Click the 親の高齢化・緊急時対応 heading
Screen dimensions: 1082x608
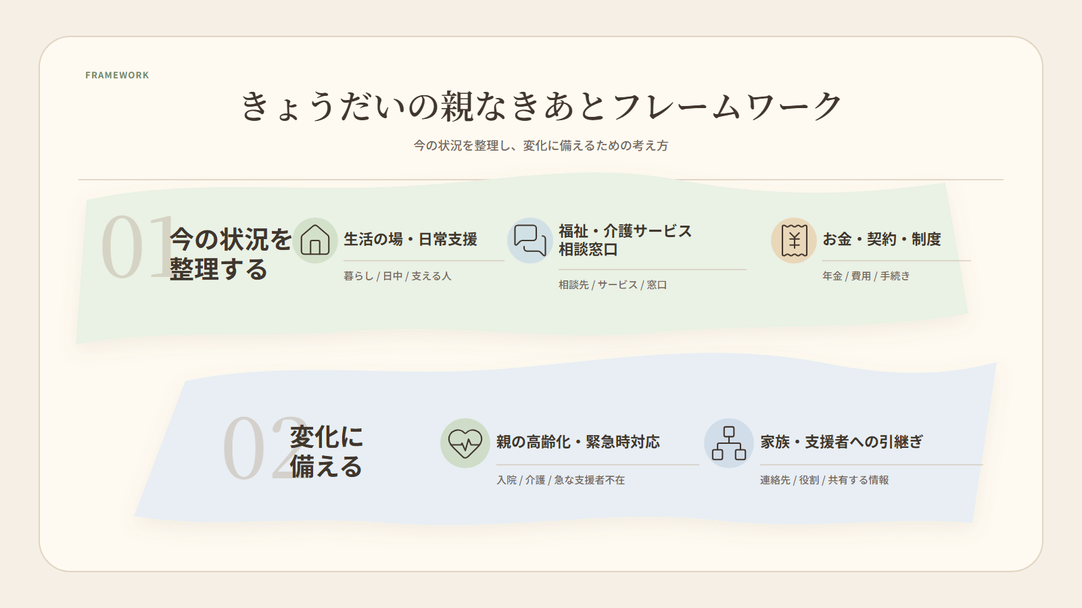coord(578,442)
